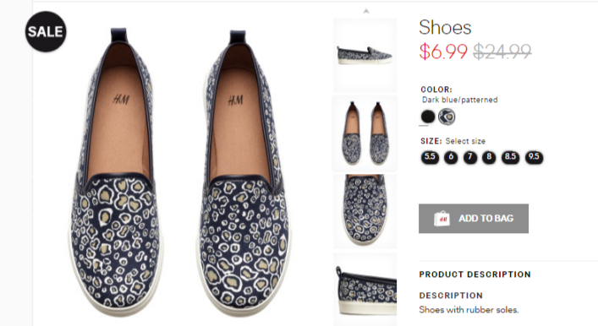The width and height of the screenshot is (598, 326).
Task: Select the black color swatch
Action: (x=427, y=117)
